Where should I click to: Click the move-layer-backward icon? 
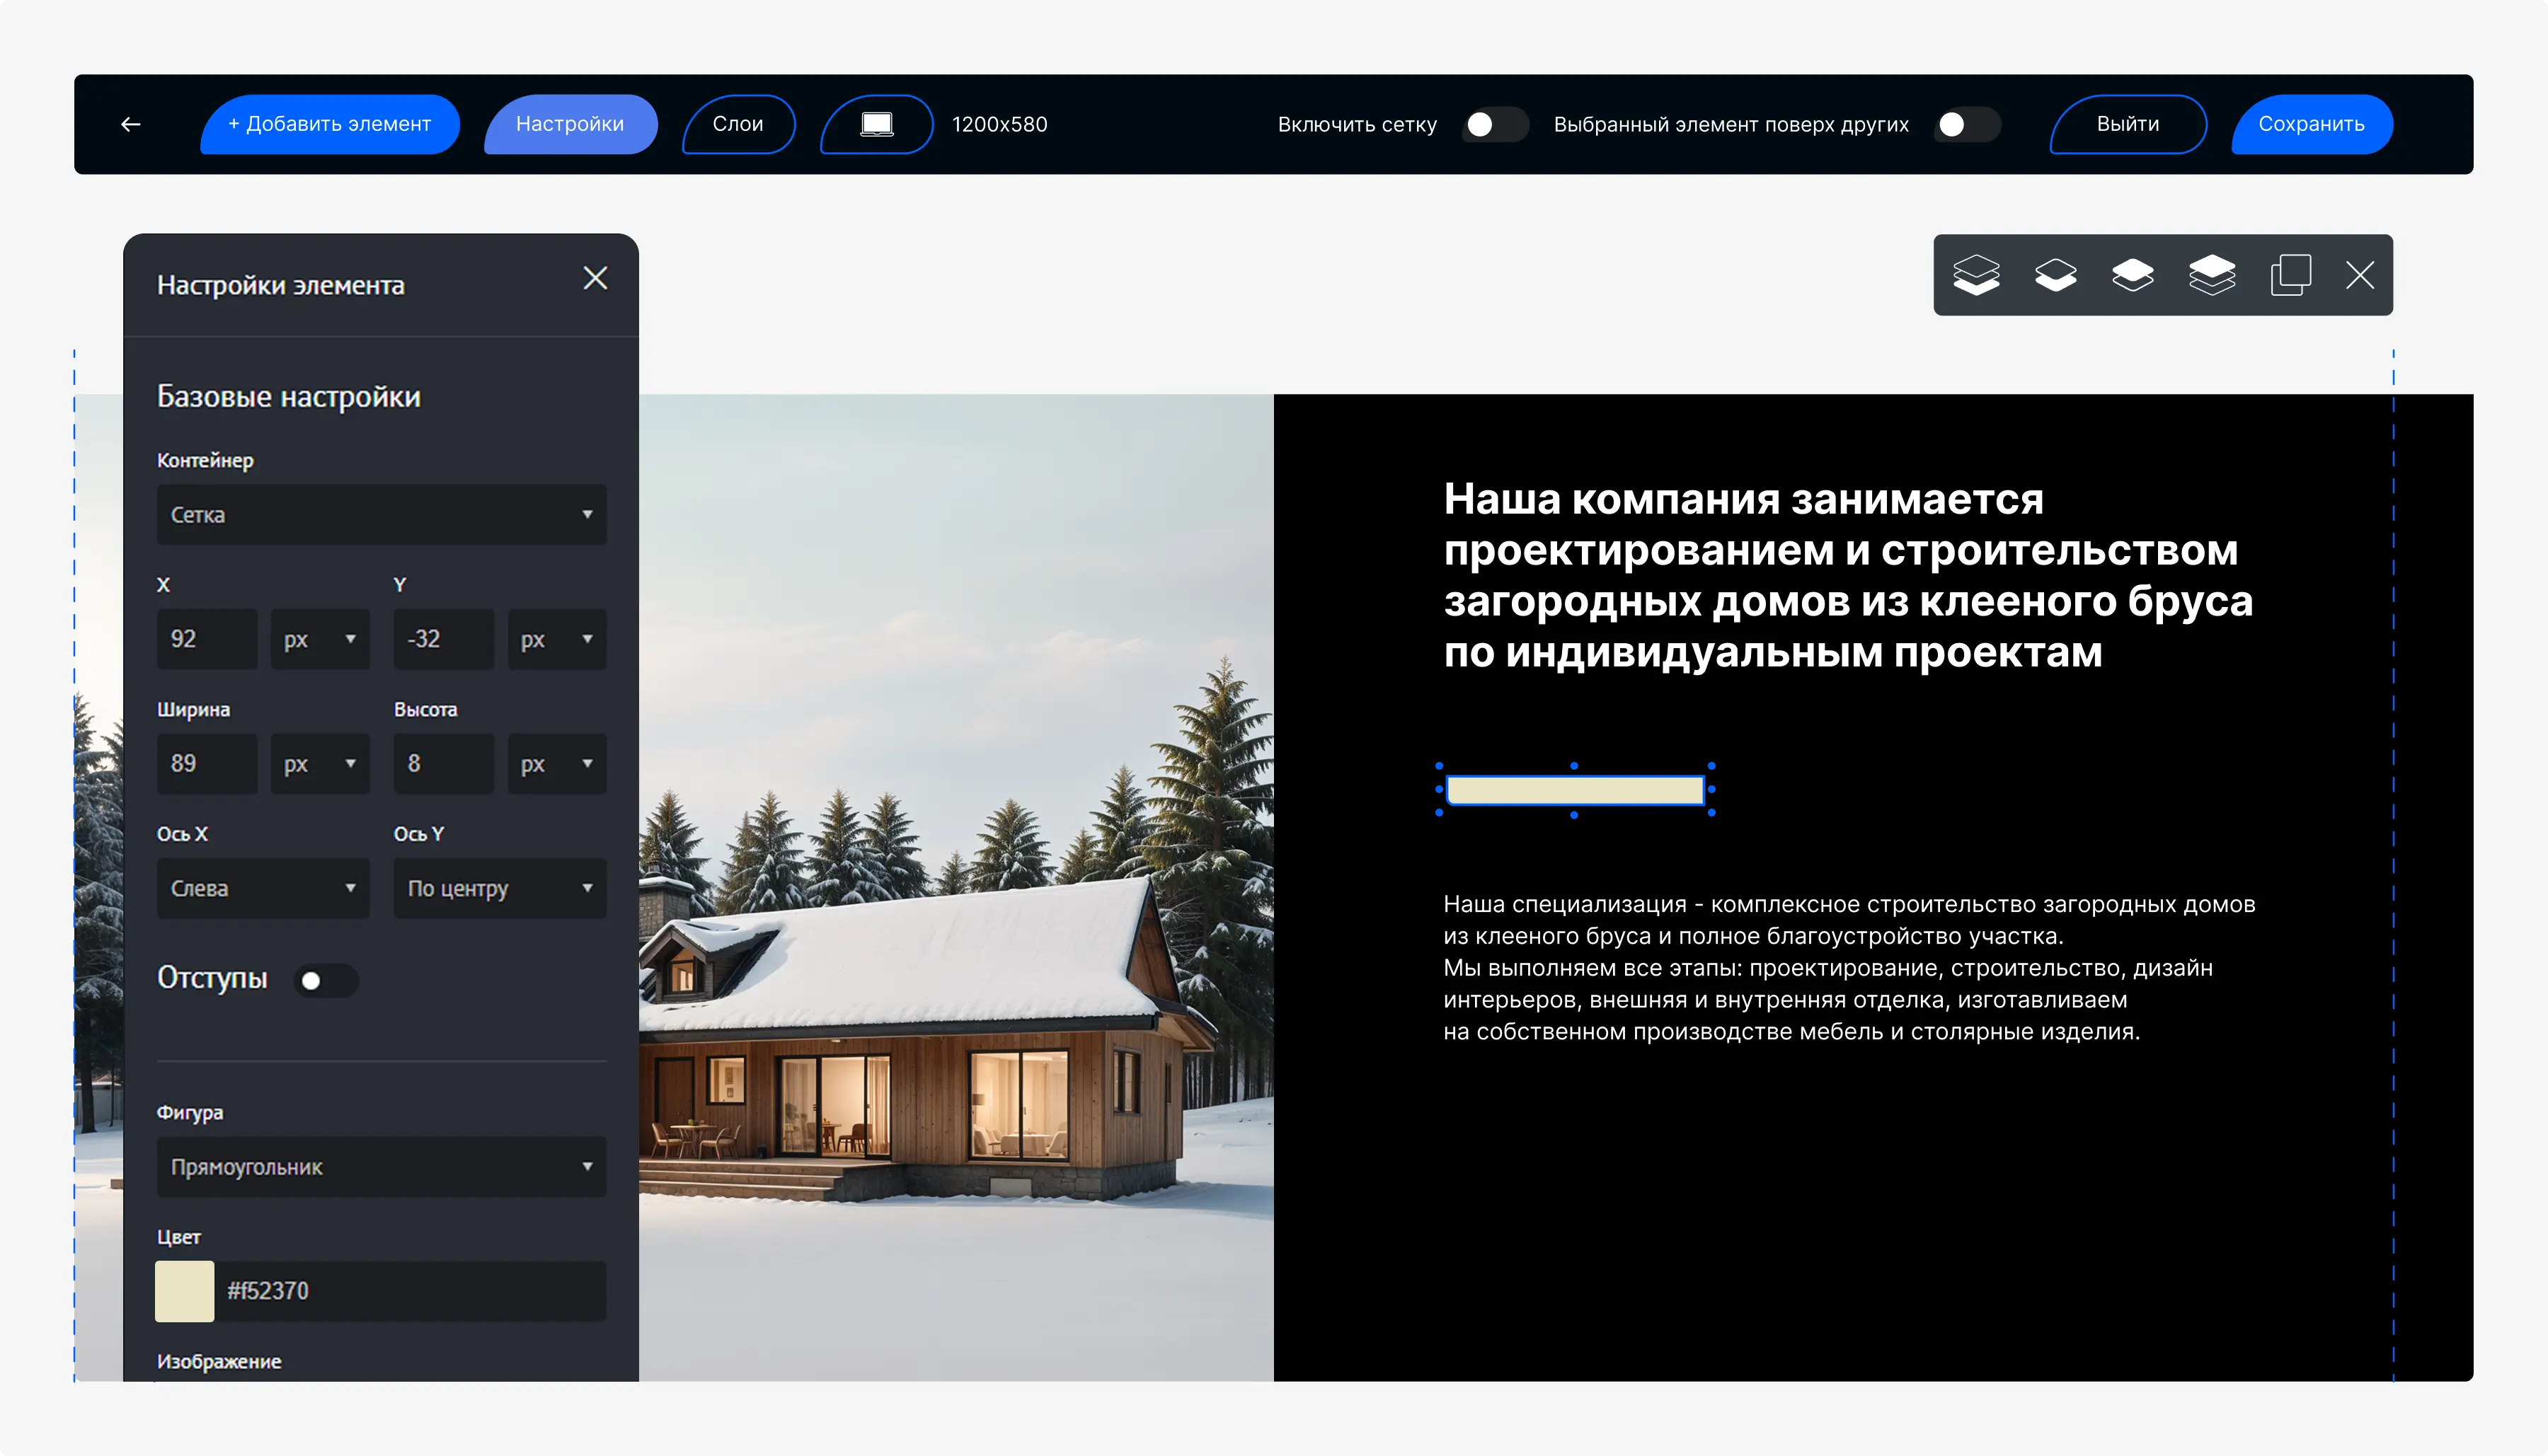2057,275
